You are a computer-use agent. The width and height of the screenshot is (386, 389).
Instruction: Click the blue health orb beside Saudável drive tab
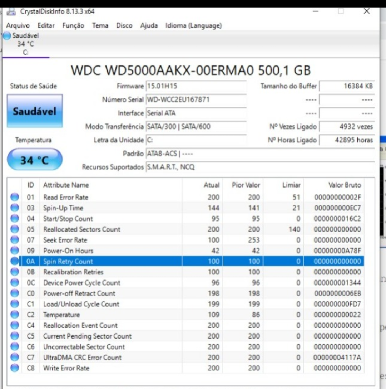point(7,36)
